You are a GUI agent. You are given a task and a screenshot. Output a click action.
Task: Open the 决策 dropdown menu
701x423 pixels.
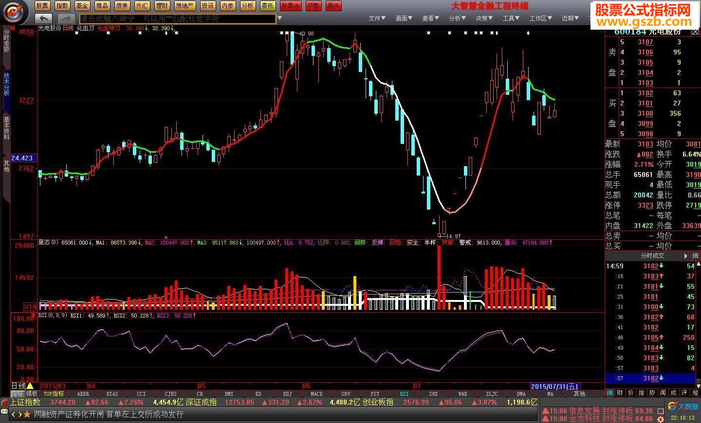(484, 18)
